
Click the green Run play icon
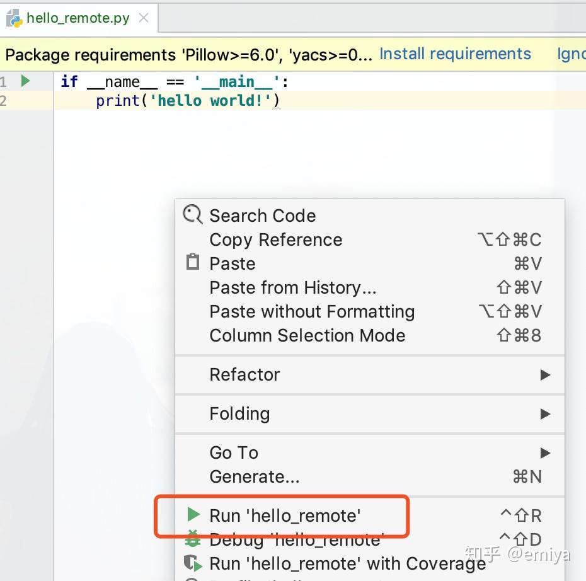[x=193, y=515]
